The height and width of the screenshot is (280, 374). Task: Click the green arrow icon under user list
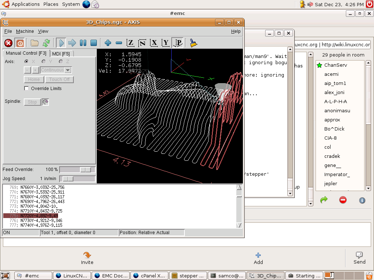(324, 200)
